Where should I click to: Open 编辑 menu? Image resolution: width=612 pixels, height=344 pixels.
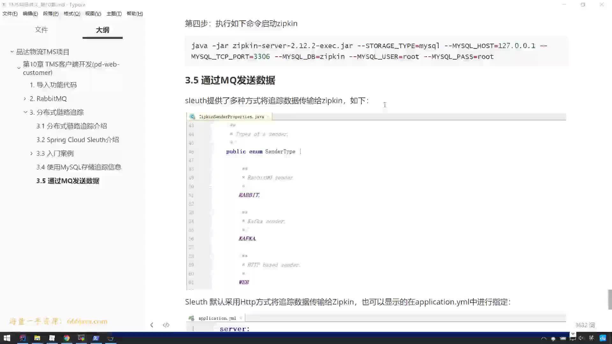[x=30, y=13]
